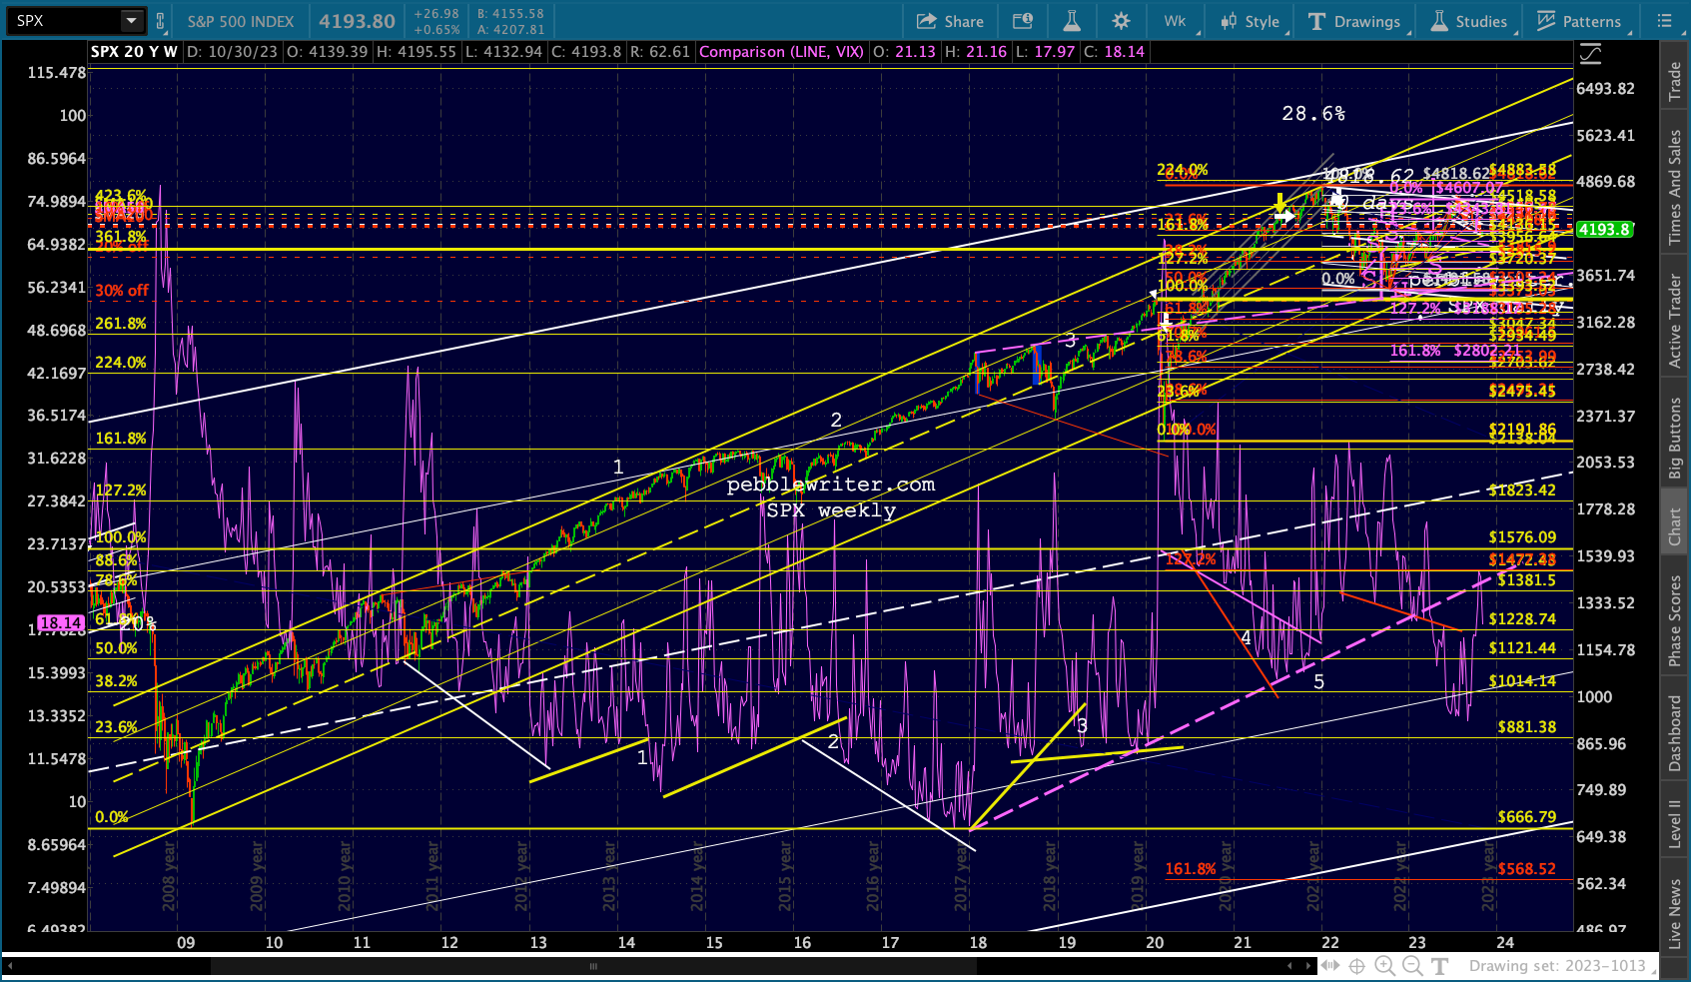Click the double-arrow chart width icon
The width and height of the screenshot is (1691, 982).
point(1329,965)
